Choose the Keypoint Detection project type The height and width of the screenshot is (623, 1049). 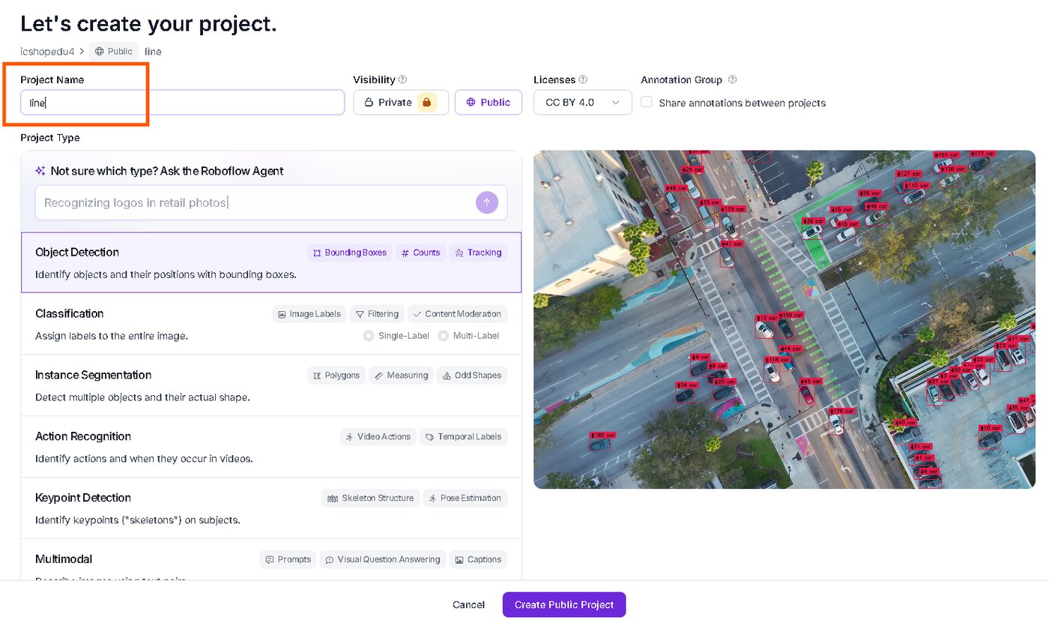pyautogui.click(x=271, y=508)
